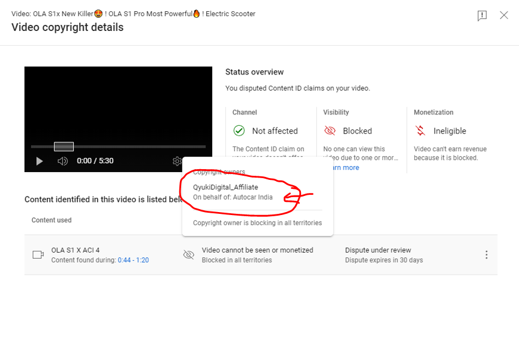Click Video cannot be seen or monetized

tap(257, 250)
